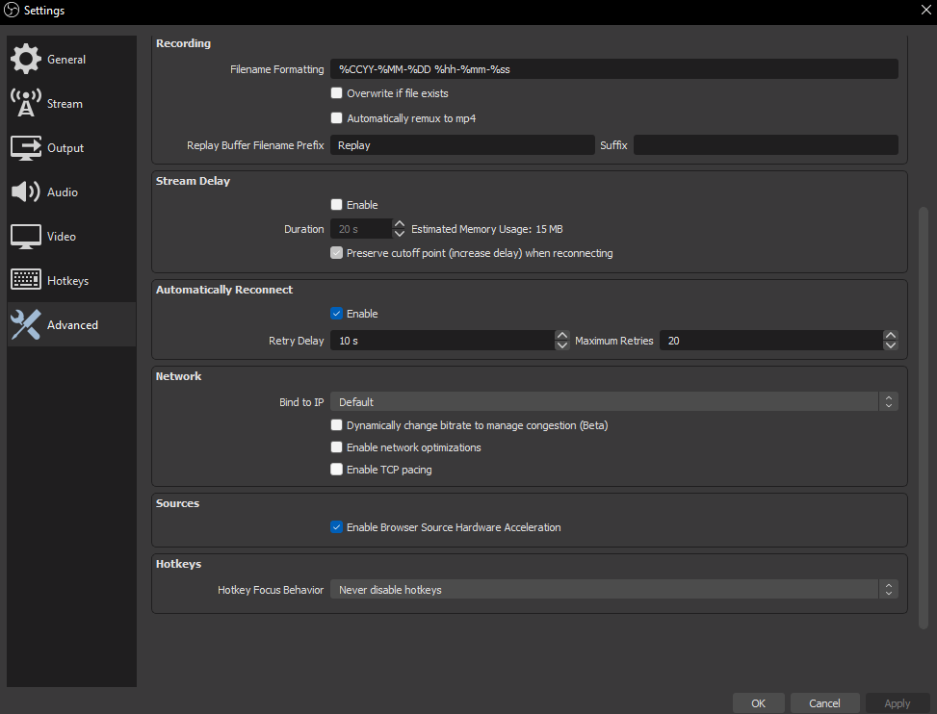Click the Hotkeys section heading
The width and height of the screenshot is (937, 714).
178,564
